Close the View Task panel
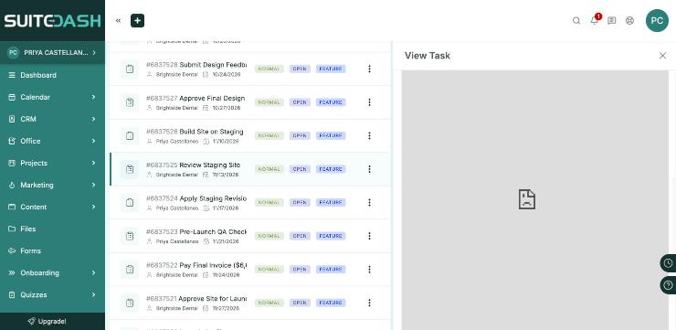The width and height of the screenshot is (676, 330). pos(662,55)
